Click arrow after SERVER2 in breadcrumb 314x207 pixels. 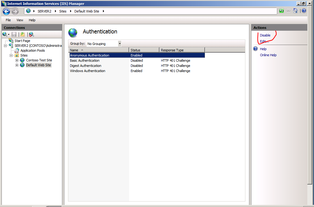coord(56,11)
